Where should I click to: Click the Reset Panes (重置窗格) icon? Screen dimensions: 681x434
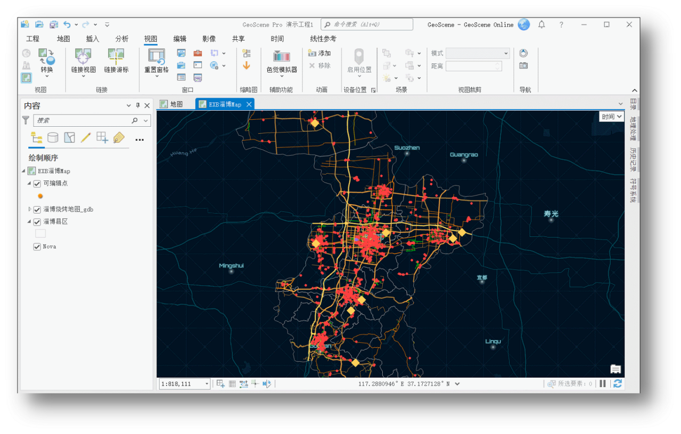coord(157,55)
